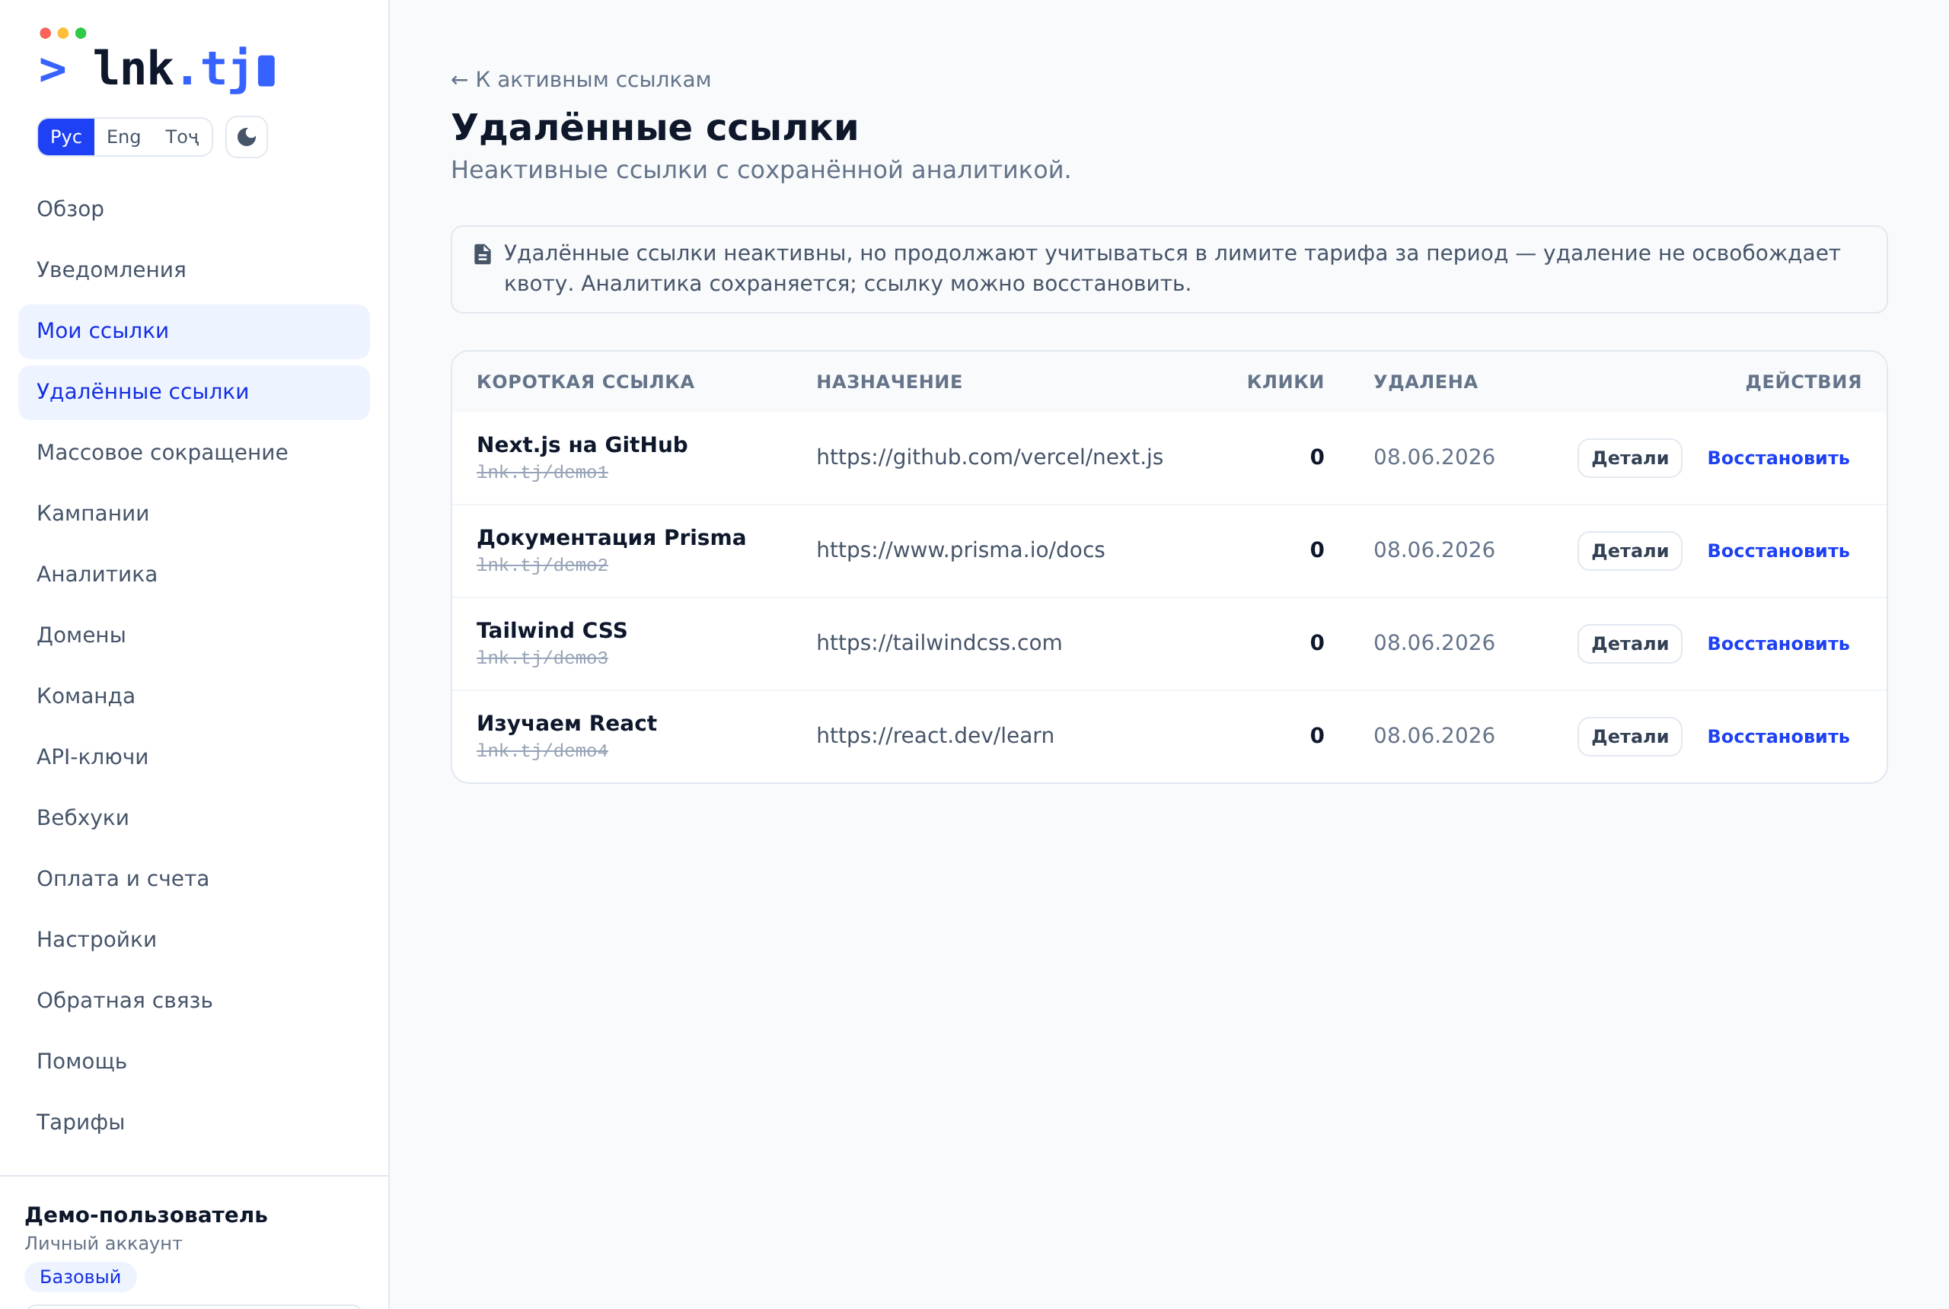Click the КЛИКИ column header
1949x1309 pixels.
coord(1285,382)
